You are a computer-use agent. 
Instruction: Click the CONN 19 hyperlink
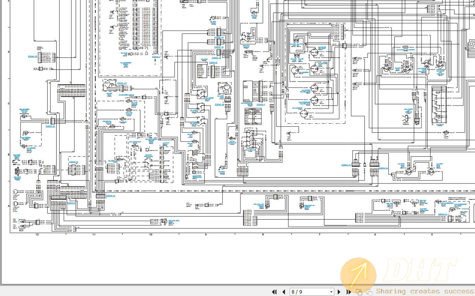coord(216,57)
